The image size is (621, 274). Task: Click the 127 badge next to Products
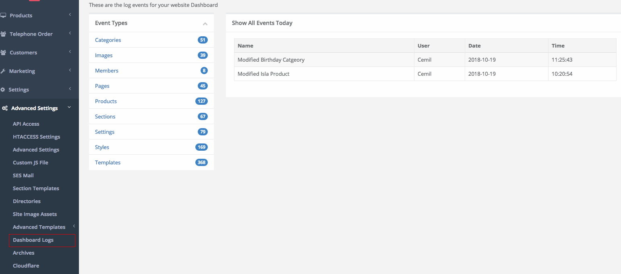[x=201, y=101]
